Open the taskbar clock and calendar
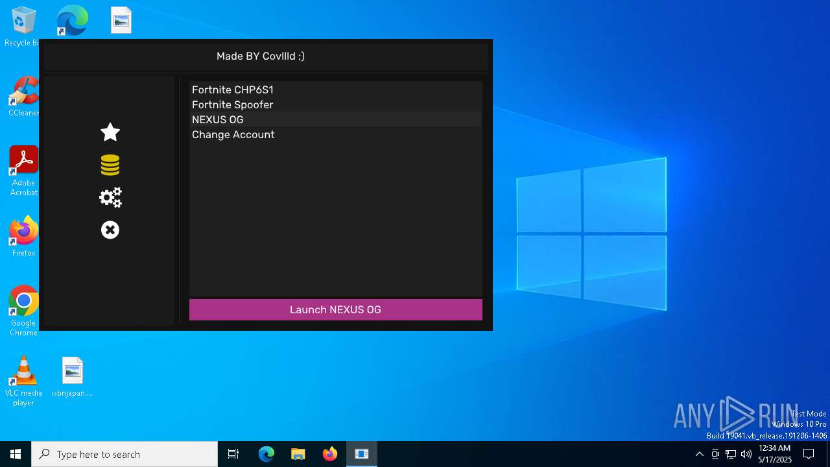The width and height of the screenshot is (830, 467). pyautogui.click(x=775, y=454)
